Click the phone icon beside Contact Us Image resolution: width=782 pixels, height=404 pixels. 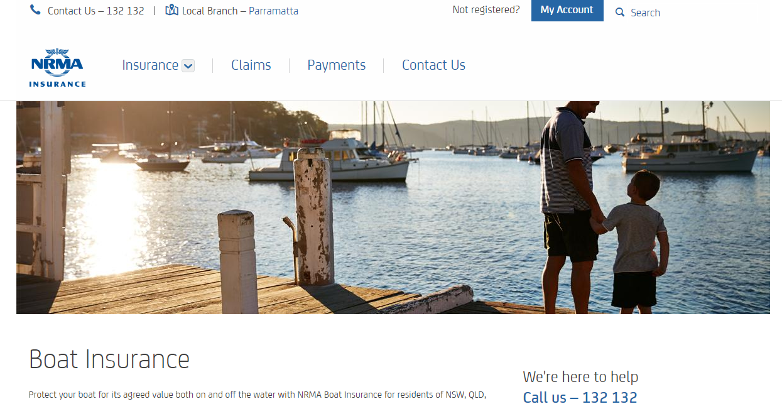[x=35, y=10]
